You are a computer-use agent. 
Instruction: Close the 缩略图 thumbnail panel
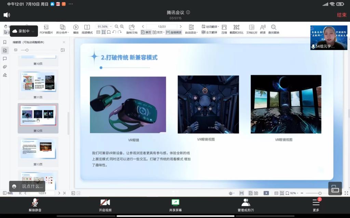pos(64,42)
